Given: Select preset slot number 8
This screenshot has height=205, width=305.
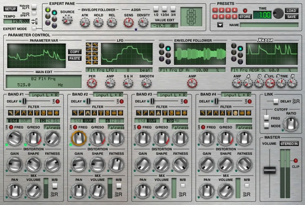Looking at the screenshot, I should (x=234, y=17).
